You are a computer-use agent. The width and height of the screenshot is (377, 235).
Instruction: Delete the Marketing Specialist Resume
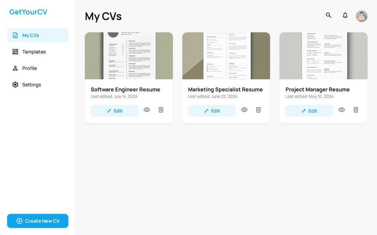(x=258, y=110)
